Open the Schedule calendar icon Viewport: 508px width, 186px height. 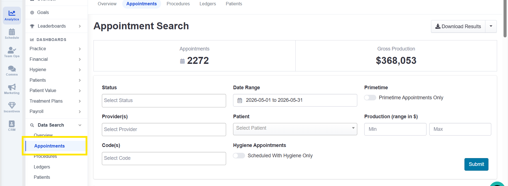tap(12, 32)
